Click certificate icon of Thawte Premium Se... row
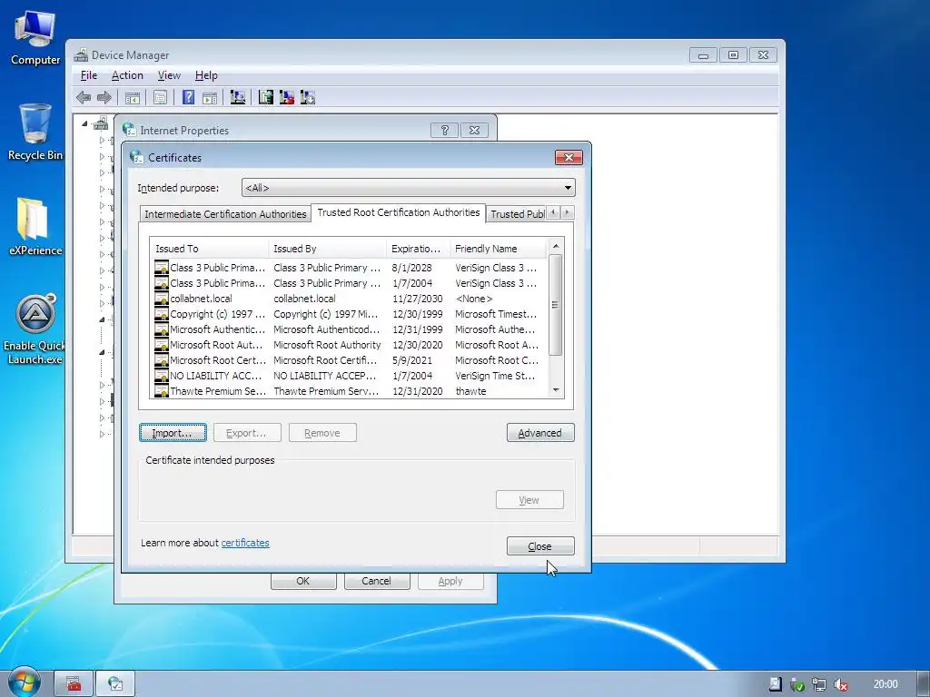The width and height of the screenshot is (930, 697). pos(162,391)
